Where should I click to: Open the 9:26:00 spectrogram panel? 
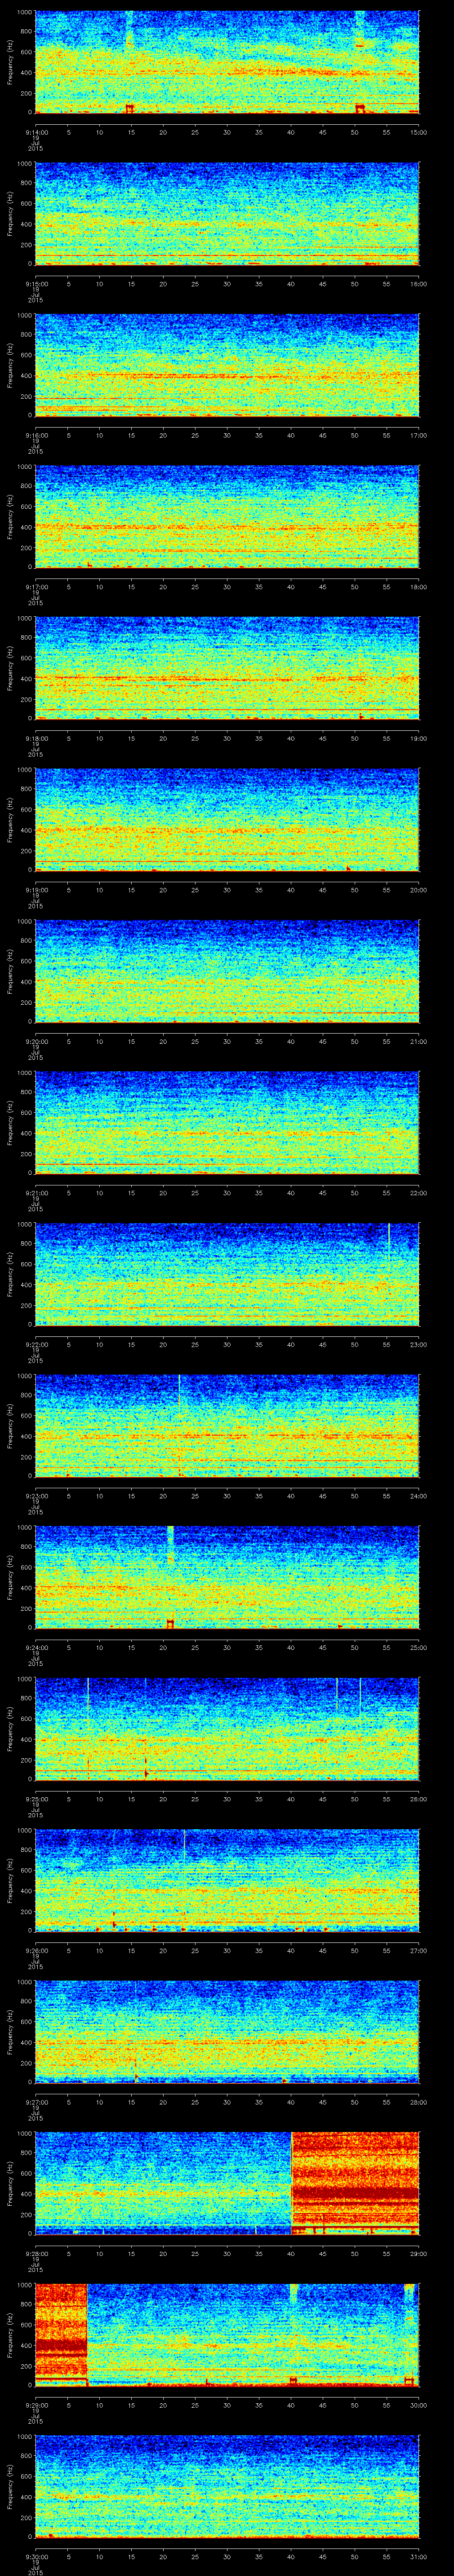tap(227, 1880)
